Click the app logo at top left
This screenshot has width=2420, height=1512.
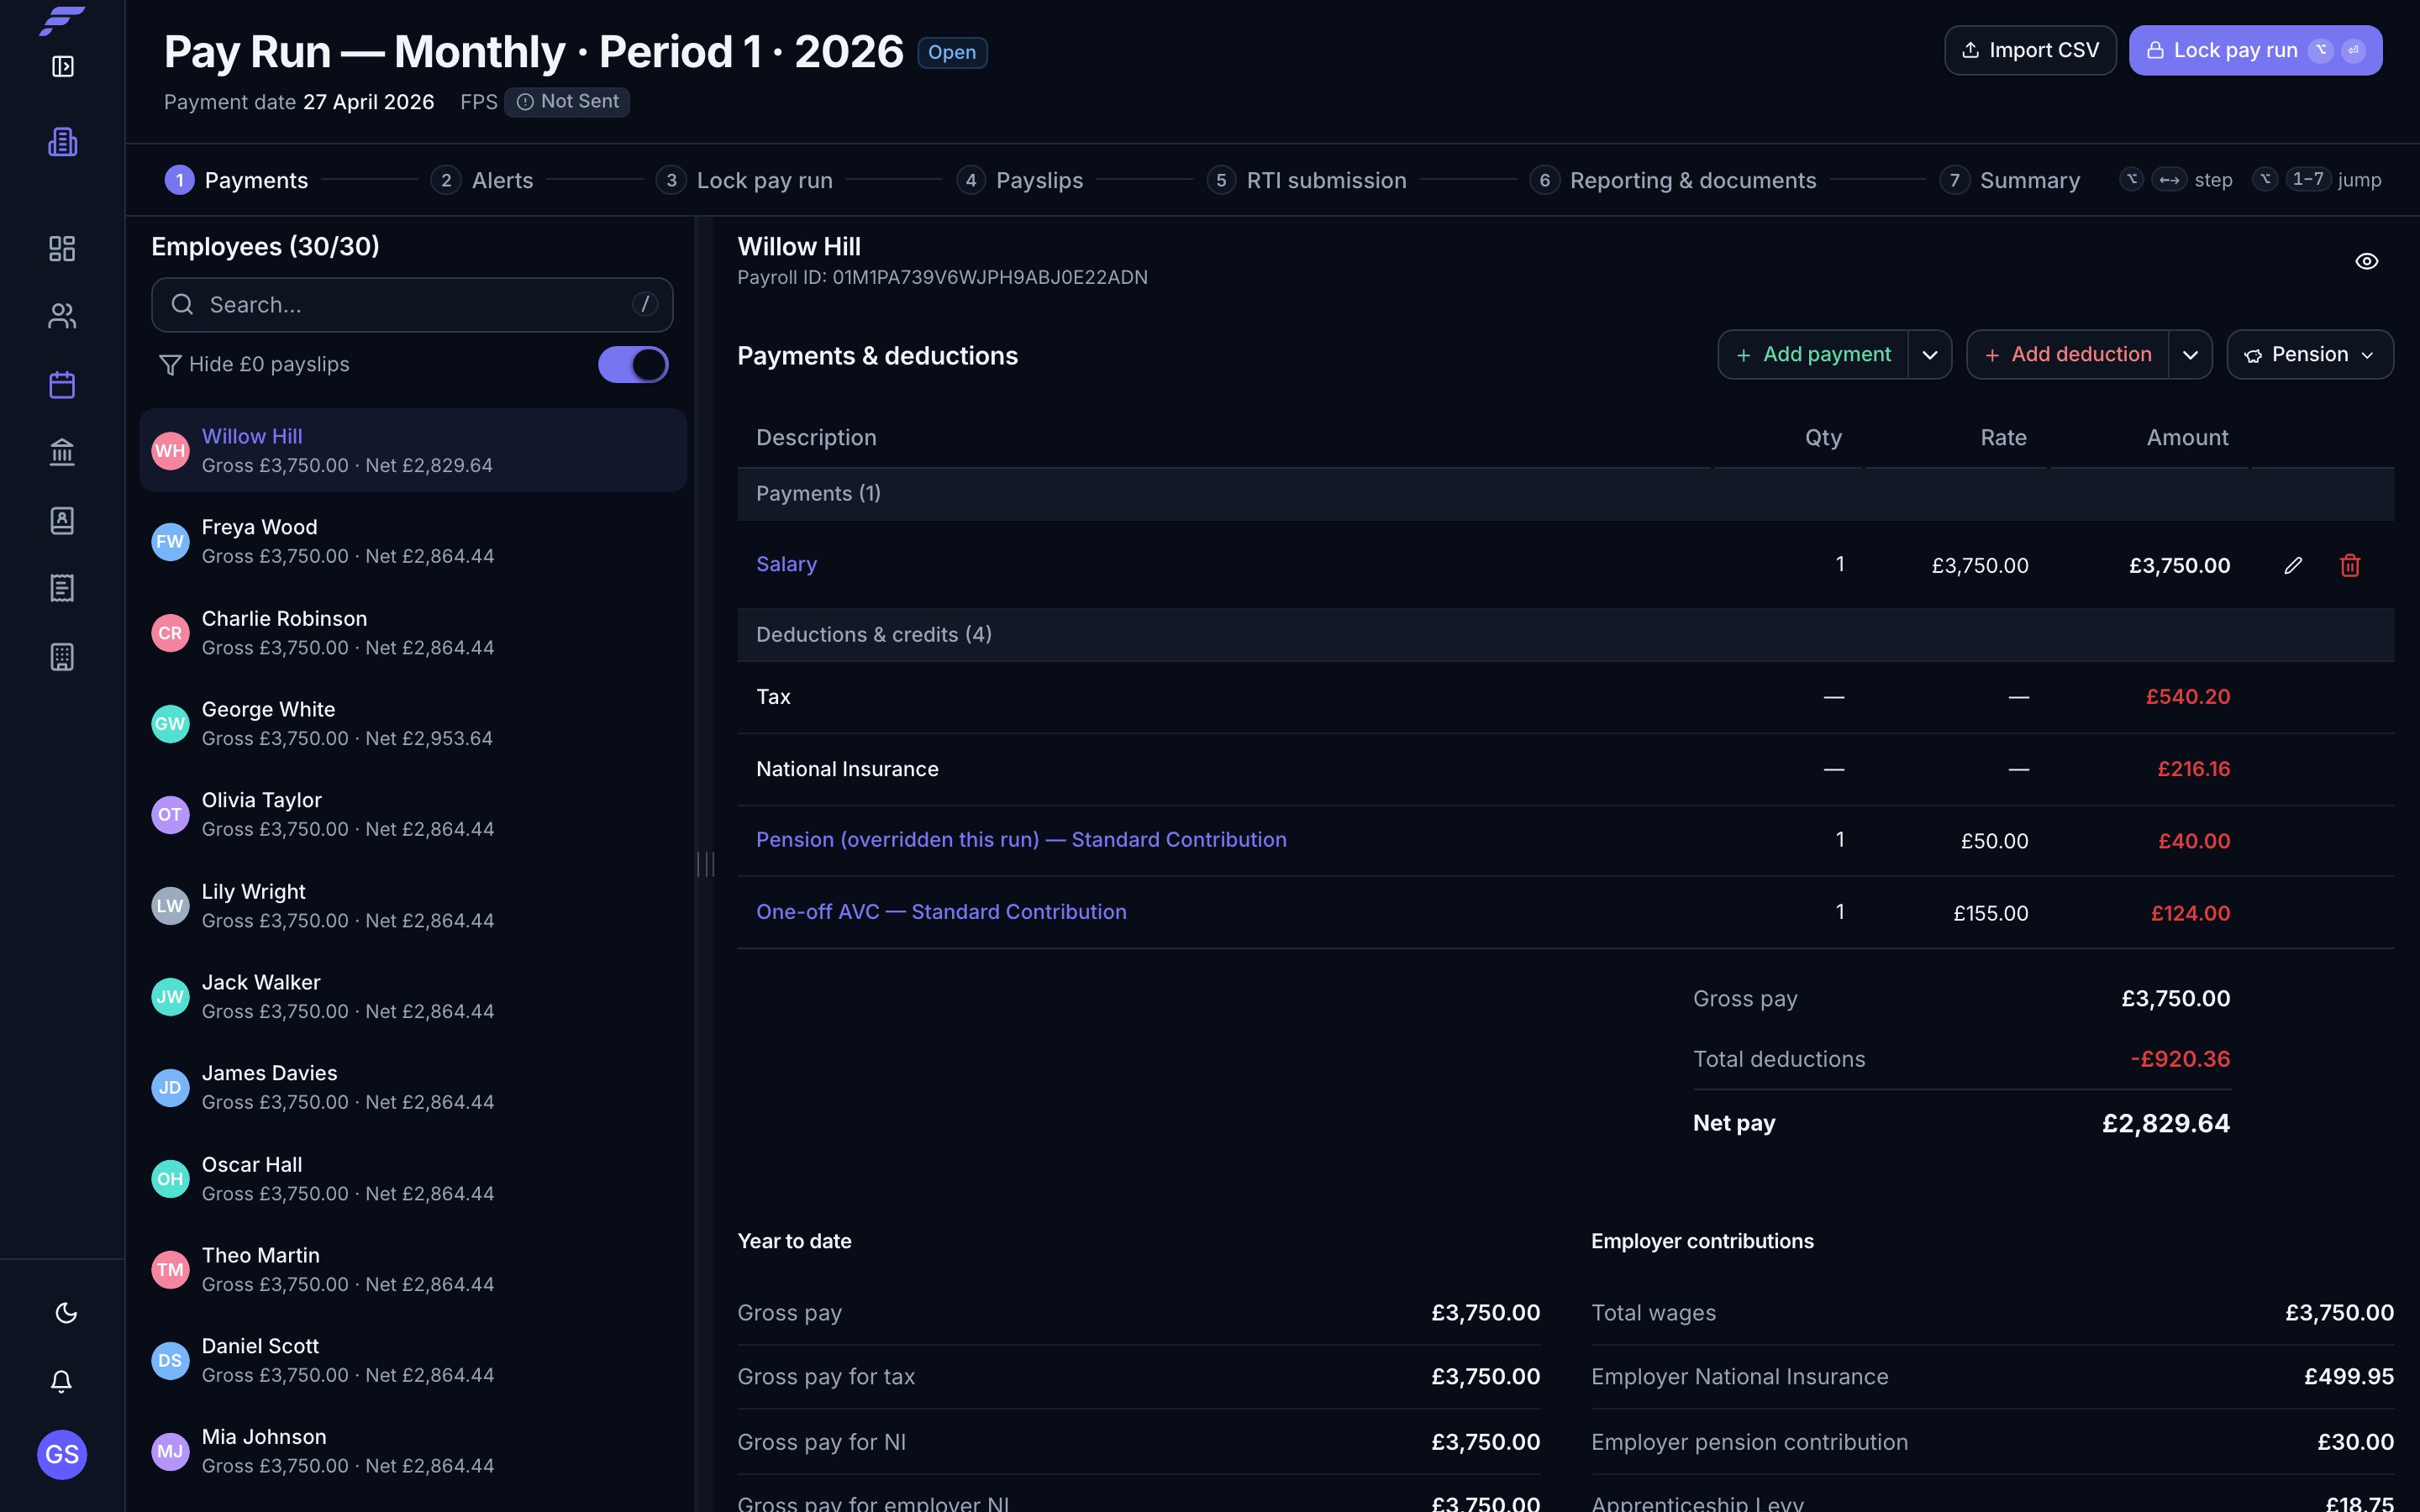click(62, 20)
